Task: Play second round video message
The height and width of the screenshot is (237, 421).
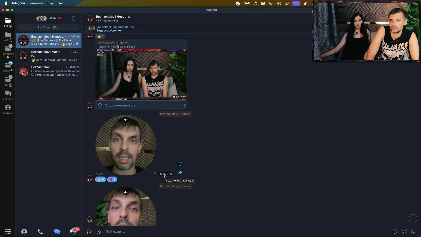Action: tap(126, 207)
